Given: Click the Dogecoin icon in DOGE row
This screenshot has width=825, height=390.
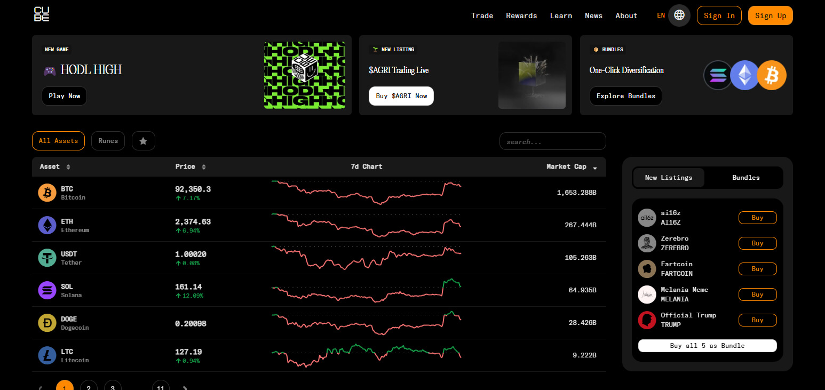Looking at the screenshot, I should point(47,323).
